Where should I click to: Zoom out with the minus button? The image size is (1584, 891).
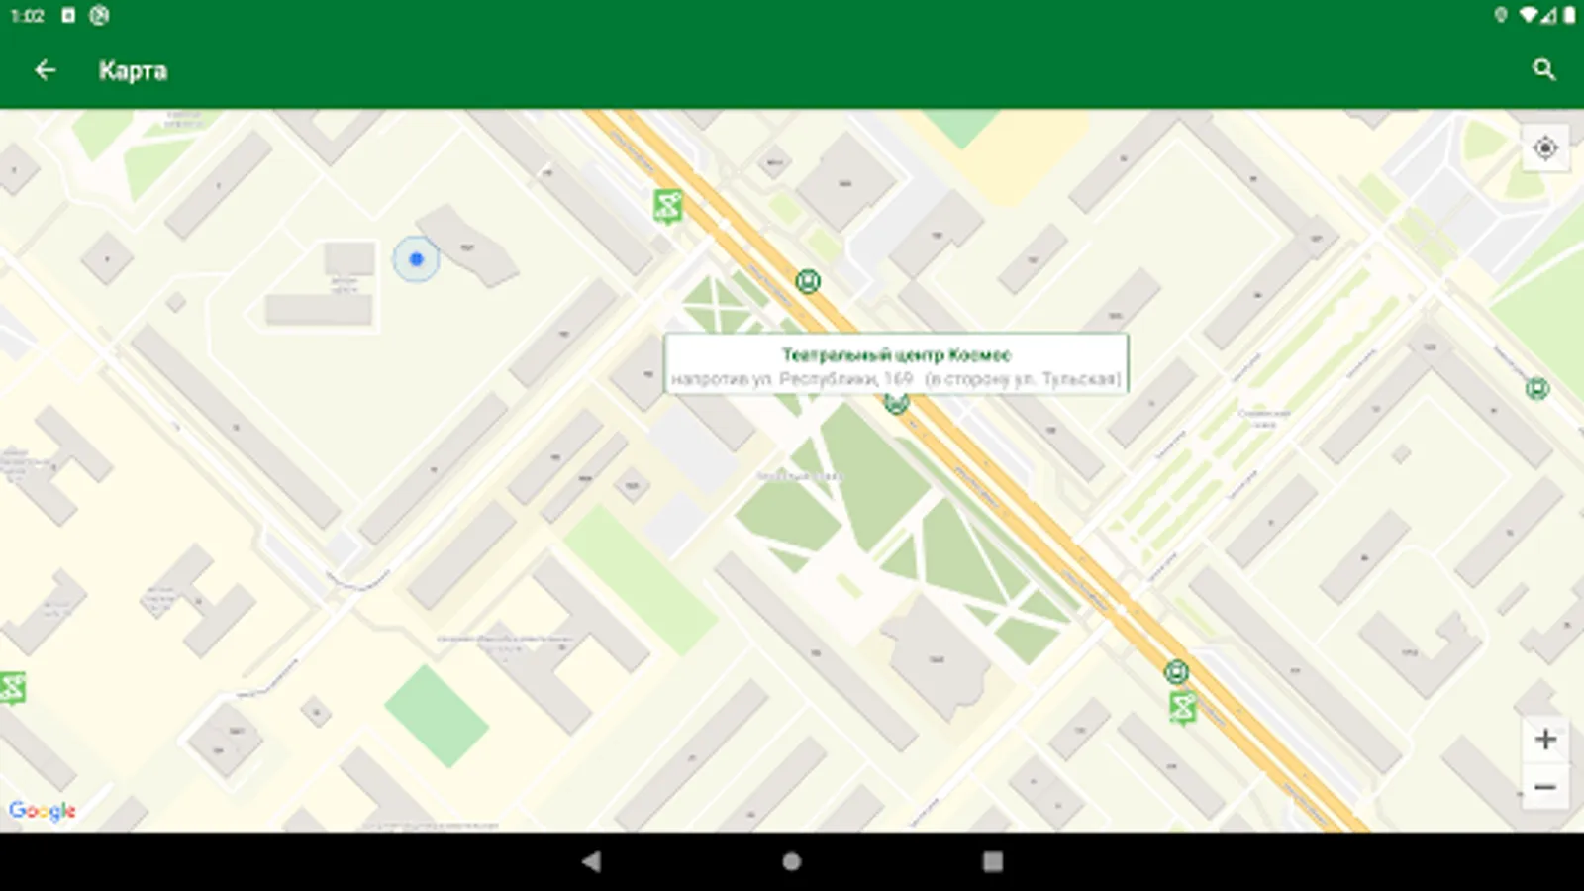(1545, 787)
